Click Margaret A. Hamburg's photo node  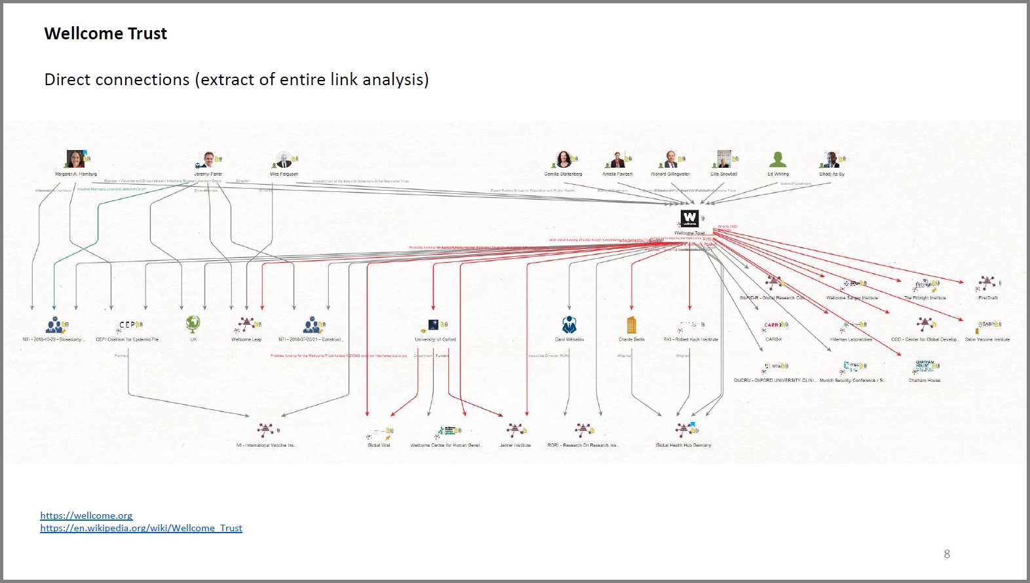75,159
